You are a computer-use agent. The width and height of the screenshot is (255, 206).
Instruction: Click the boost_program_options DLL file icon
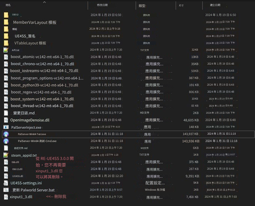[6, 78]
